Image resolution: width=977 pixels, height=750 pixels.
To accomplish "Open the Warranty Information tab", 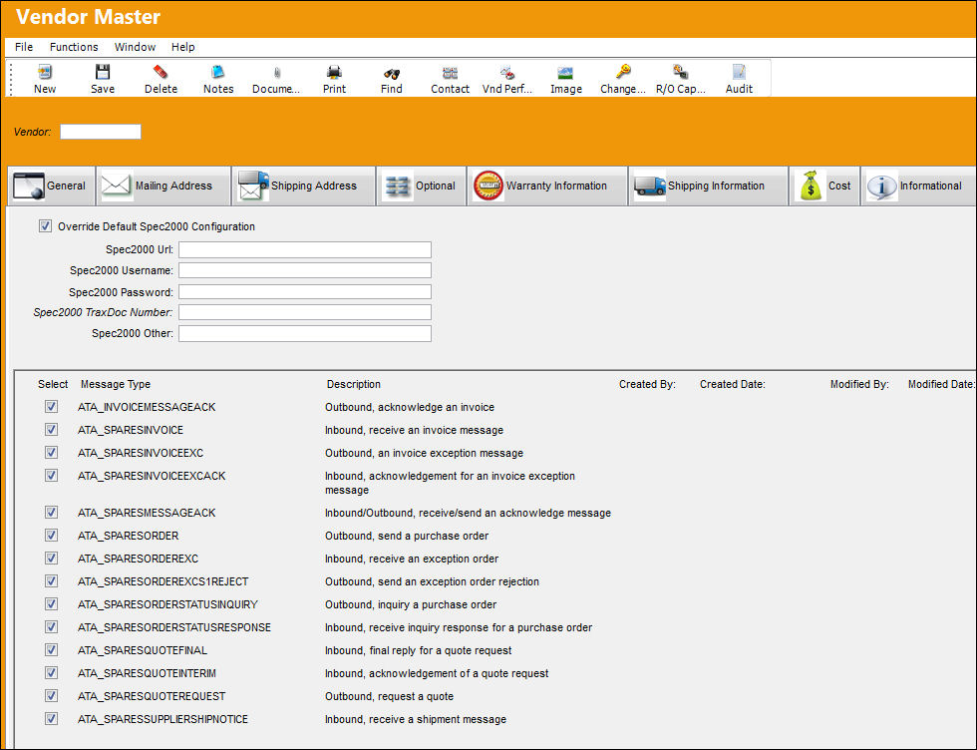I will 547,186.
